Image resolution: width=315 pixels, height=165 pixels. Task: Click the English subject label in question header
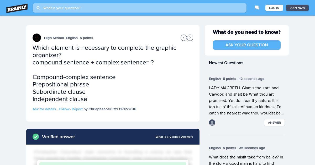72,38
